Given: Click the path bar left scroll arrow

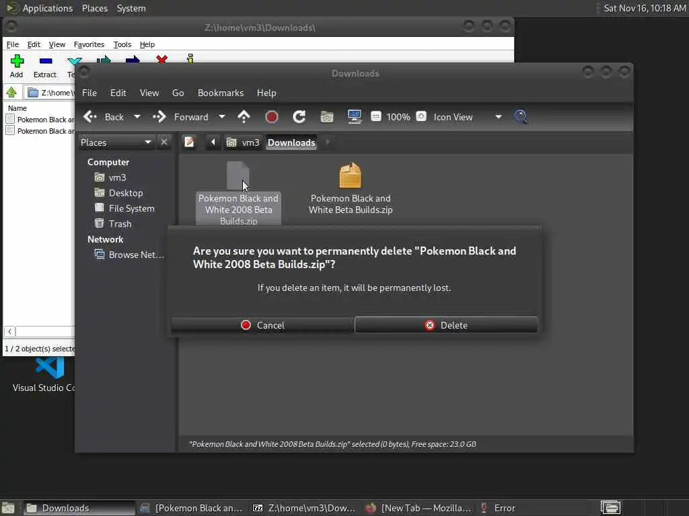Looking at the screenshot, I should [213, 142].
